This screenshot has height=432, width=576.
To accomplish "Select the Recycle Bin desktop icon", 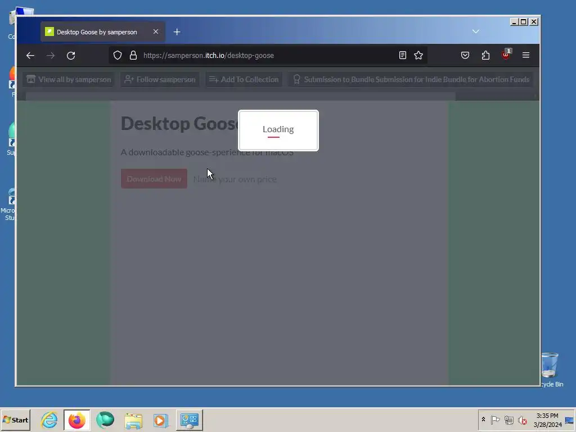I will coord(550,370).
